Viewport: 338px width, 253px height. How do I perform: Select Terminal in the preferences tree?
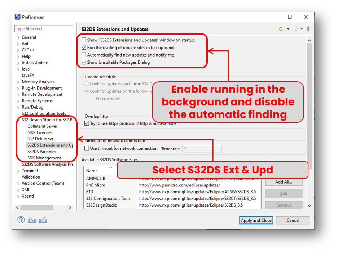30,171
